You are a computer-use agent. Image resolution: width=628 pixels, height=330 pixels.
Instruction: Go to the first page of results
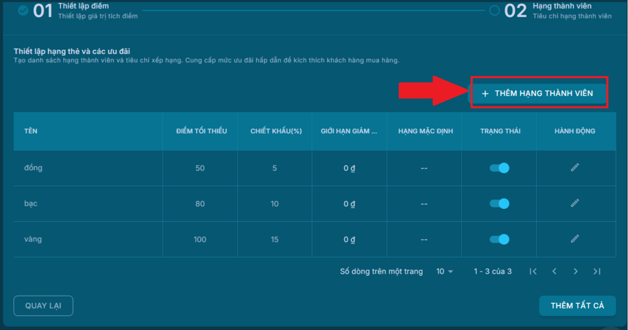533,271
